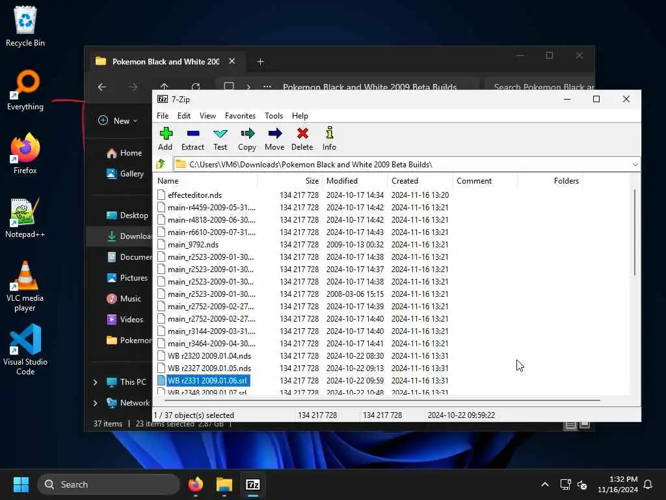Sort by the Created column header

pyautogui.click(x=420, y=181)
